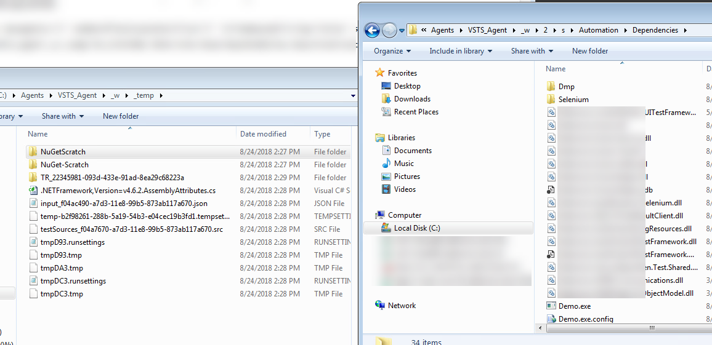Image resolution: width=712 pixels, height=345 pixels.
Task: Select the tmpDA3.tmp file
Action: point(62,268)
